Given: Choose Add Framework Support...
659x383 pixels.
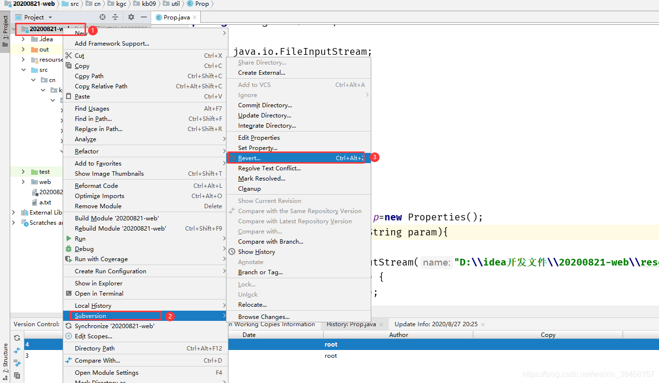Looking at the screenshot, I should [145, 43].
